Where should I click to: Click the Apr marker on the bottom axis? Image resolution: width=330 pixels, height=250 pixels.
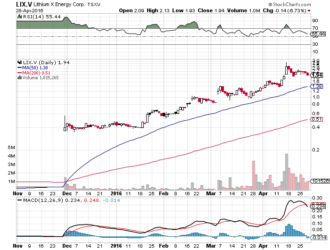(262, 193)
